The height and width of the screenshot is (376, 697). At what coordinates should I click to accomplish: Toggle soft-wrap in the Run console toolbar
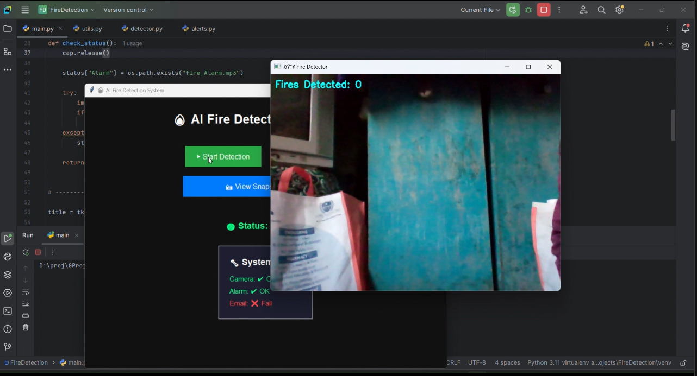point(26,292)
